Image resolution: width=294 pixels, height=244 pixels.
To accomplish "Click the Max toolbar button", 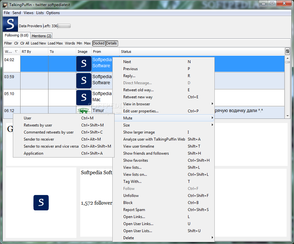I will [x=87, y=43].
